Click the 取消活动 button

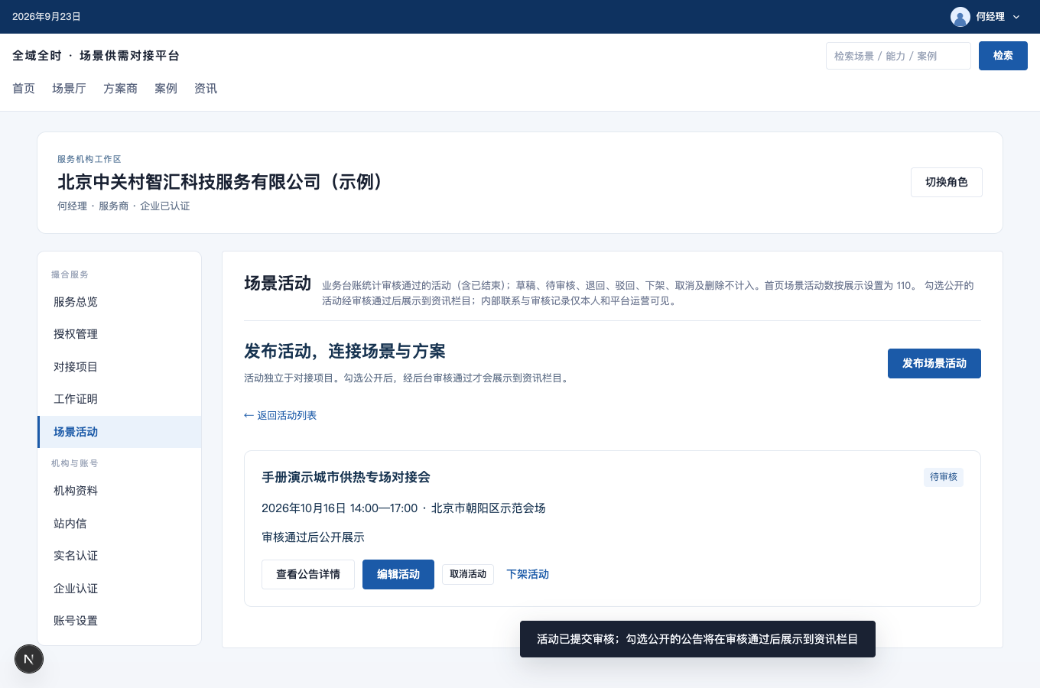(468, 574)
